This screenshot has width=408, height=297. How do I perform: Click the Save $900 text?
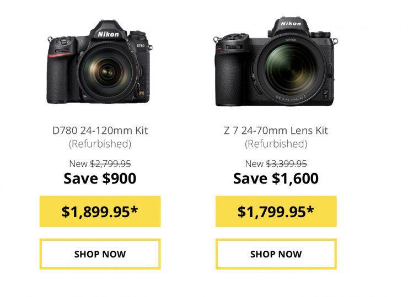(100, 179)
